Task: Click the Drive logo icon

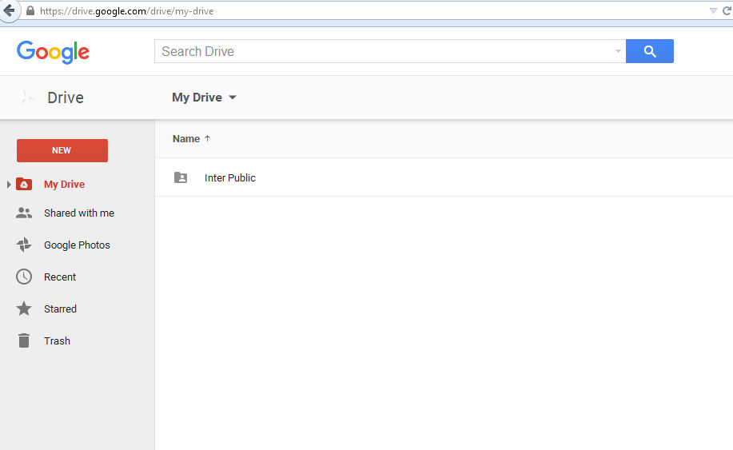Action: pos(28,98)
